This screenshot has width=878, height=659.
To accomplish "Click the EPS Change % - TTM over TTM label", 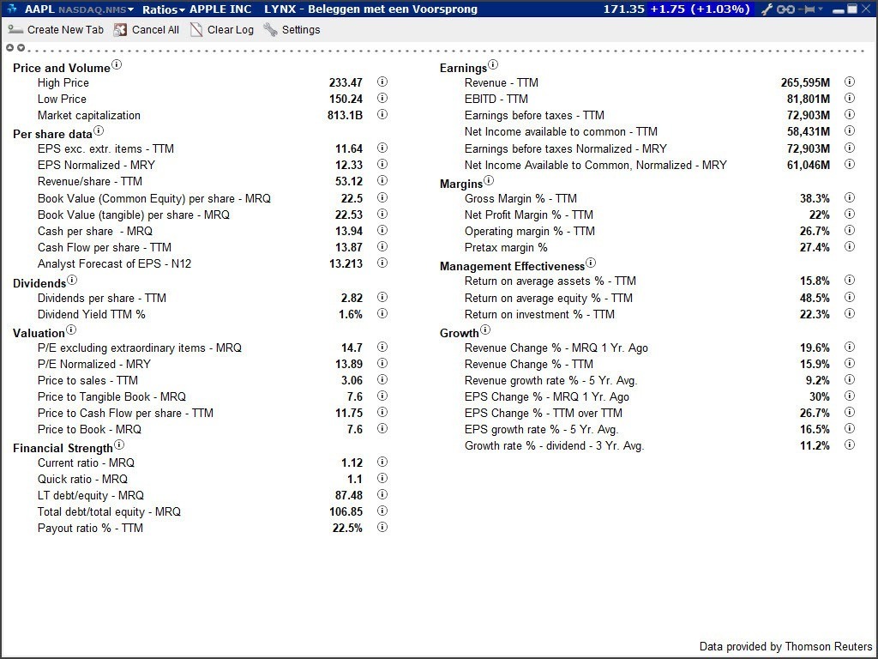I will pyautogui.click(x=543, y=413).
